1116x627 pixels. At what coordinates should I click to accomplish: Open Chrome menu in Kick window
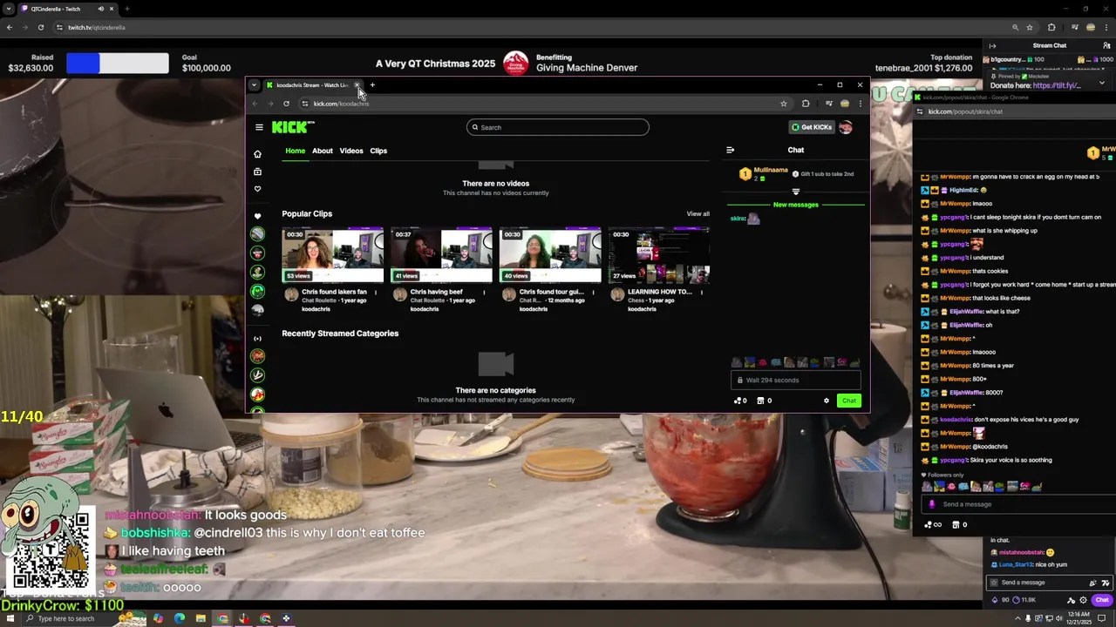[x=860, y=104]
